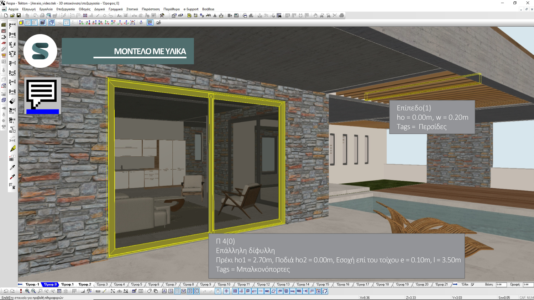This screenshot has height=300, width=534.
Task: Open the Παράθυρα menu
Action: pyautogui.click(x=171, y=9)
